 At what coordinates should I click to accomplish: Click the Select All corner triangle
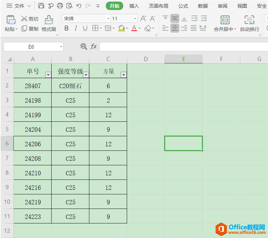tap(9, 59)
